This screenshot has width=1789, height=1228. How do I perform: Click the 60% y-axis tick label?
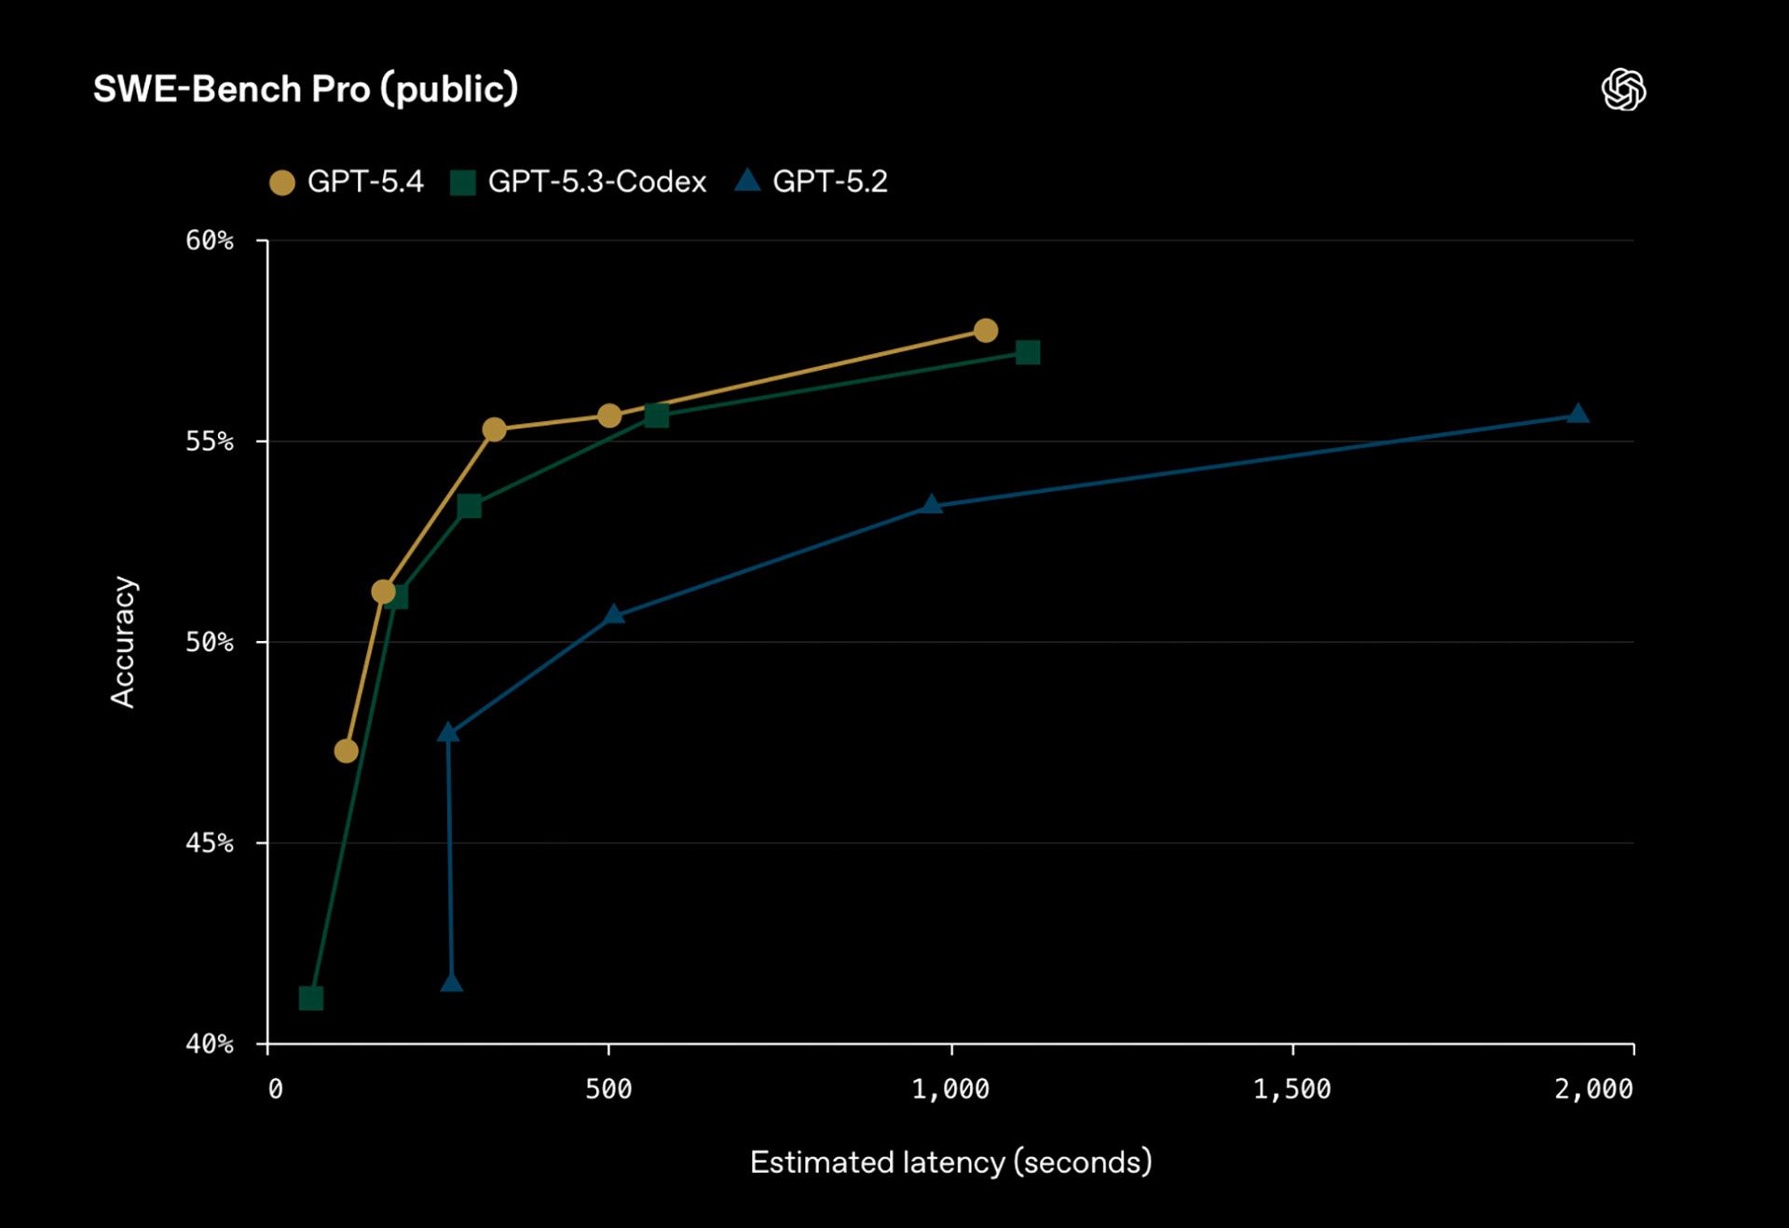(209, 240)
